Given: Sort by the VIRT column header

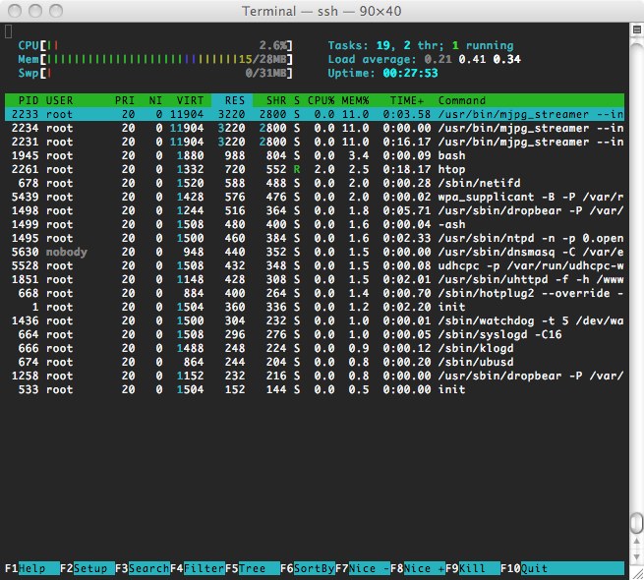Looking at the screenshot, I should coord(190,100).
